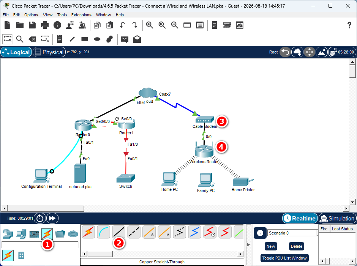Save the activity with the floppy disk icon
Image resolution: width=357 pixels, height=266 pixels.
(x=32, y=25)
